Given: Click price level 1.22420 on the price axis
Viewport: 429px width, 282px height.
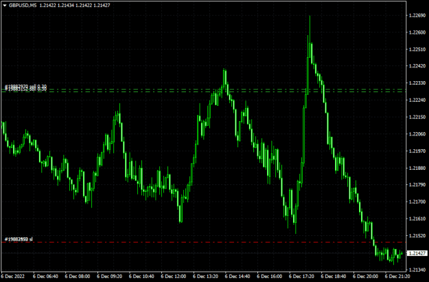Looking at the screenshot, I should point(417,66).
